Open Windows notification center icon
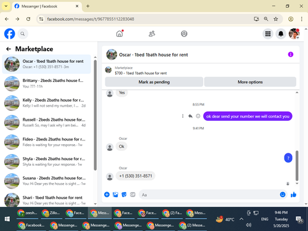The height and width of the screenshot is (231, 308). tap(299, 219)
